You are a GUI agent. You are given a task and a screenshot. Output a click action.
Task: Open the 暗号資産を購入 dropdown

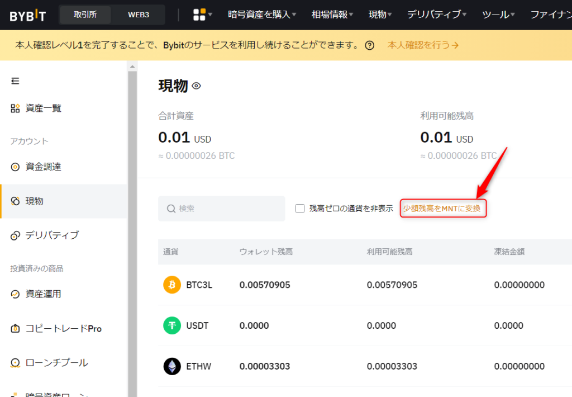260,15
